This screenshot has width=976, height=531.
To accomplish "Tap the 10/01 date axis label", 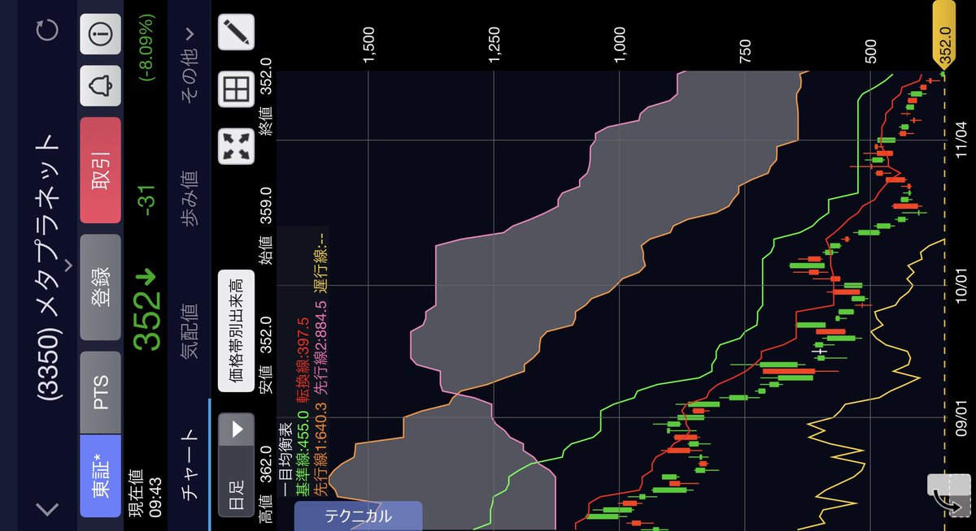I will click(x=961, y=286).
